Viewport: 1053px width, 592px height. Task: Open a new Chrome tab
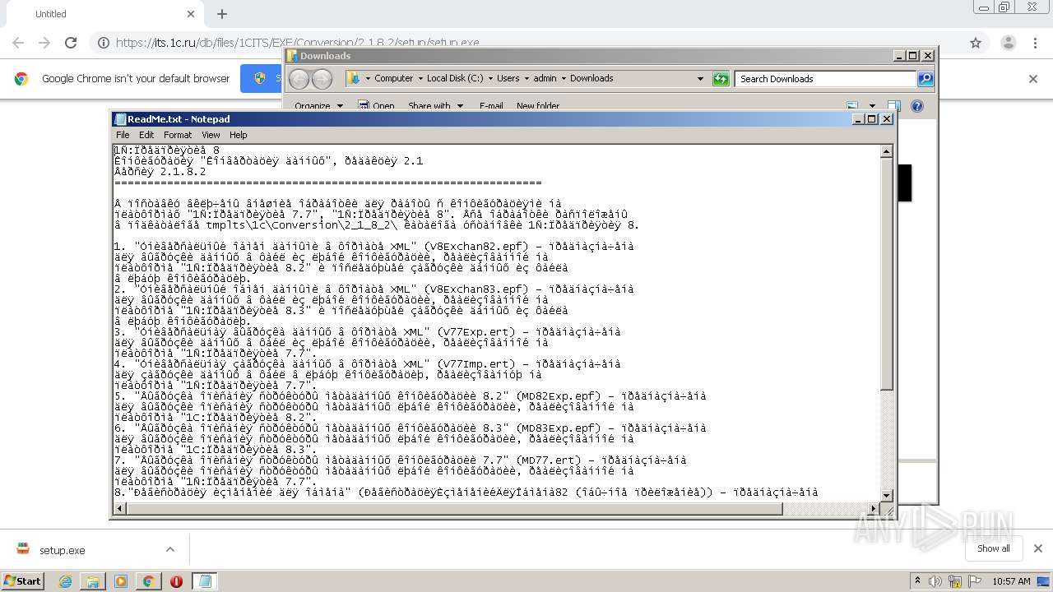coord(222,14)
